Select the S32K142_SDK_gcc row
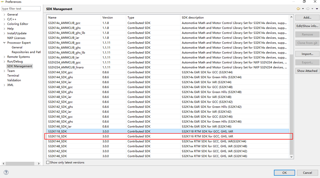Viewport: 320px width, 178px height. [x=168, y=102]
